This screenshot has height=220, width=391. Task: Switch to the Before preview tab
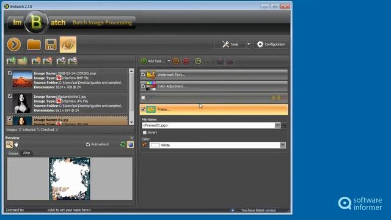click(13, 153)
